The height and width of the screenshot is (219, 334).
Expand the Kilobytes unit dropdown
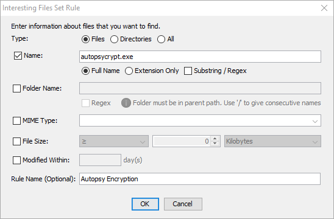pos(272,141)
